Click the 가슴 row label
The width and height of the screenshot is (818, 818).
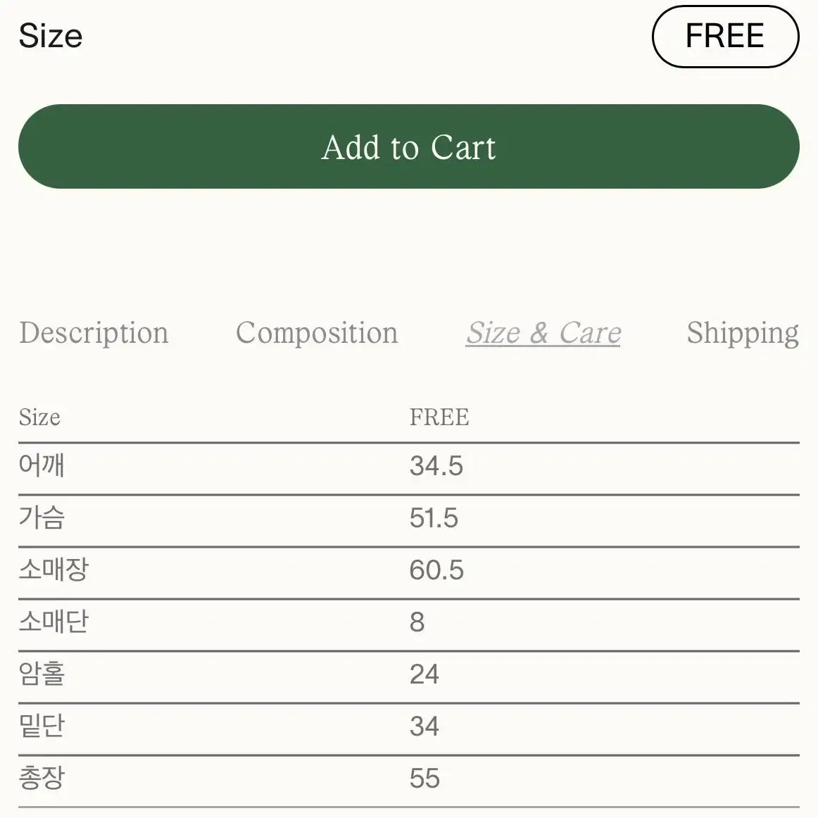[x=42, y=517]
